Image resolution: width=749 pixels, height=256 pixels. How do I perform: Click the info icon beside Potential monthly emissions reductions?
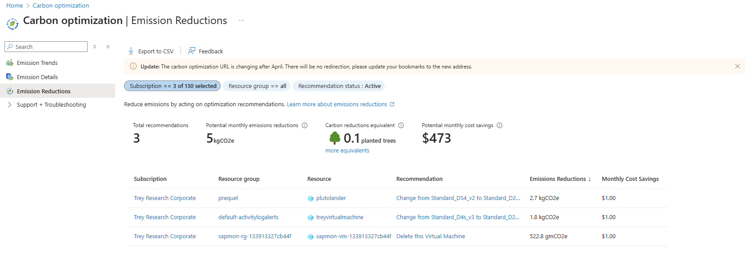tap(305, 125)
